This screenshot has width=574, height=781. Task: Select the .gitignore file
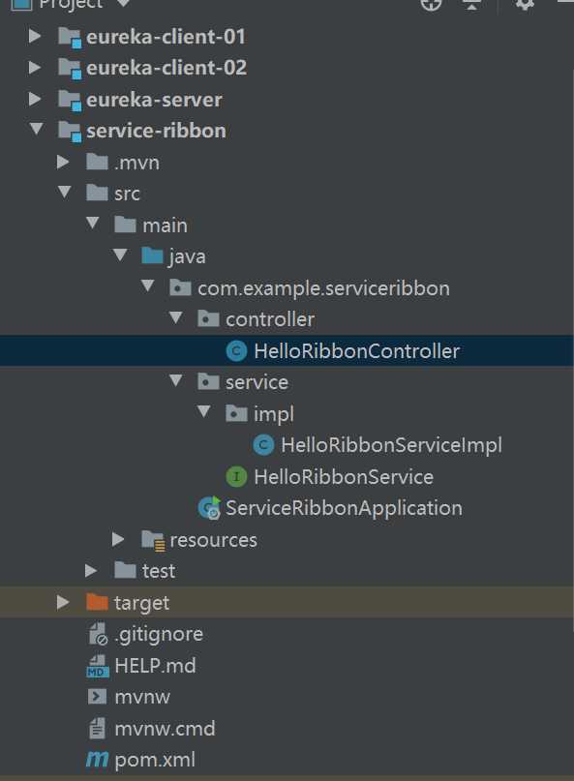(159, 634)
